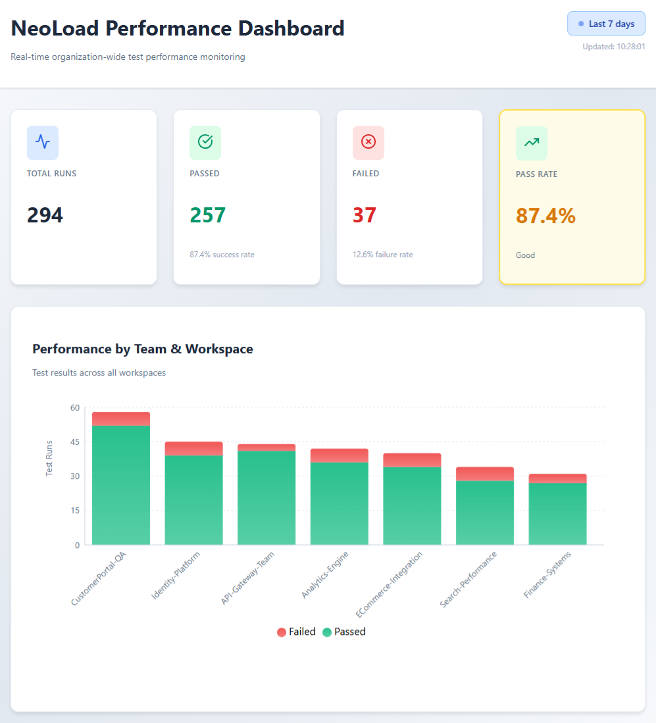Viewport: 656px width, 723px height.
Task: Select the Search-Performance failed red segment
Action: click(x=485, y=474)
